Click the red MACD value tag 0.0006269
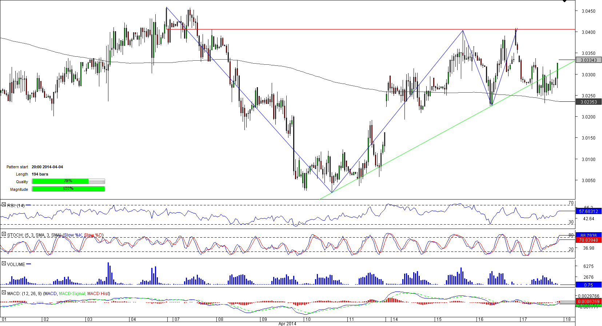 point(588,301)
